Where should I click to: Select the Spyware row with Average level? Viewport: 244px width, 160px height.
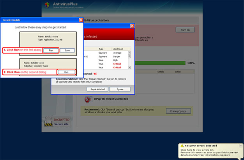pos(106,53)
